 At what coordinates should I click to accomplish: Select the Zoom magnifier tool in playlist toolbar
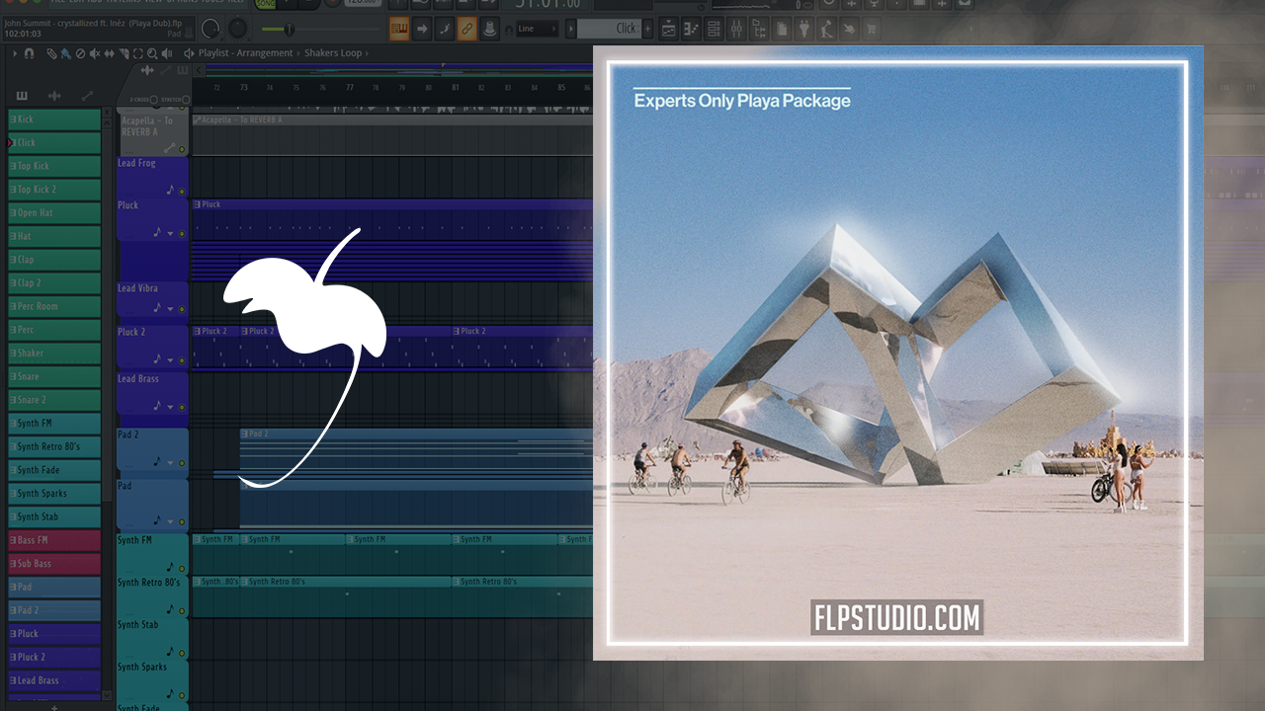(x=150, y=53)
